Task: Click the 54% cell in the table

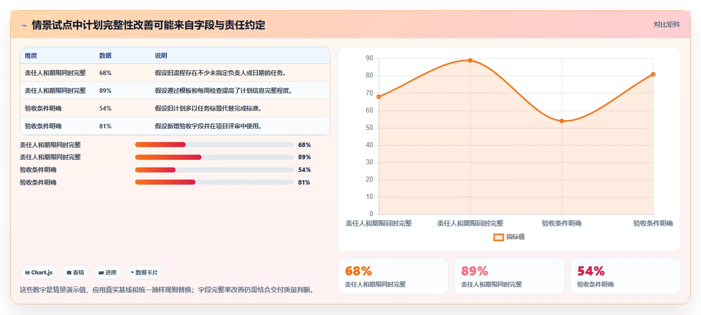Action: 106,109
